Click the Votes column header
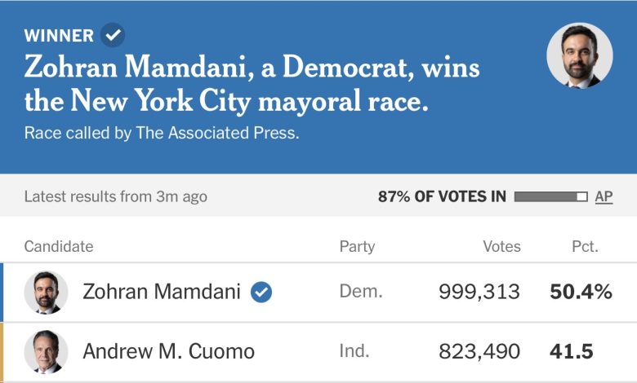 click(x=501, y=246)
